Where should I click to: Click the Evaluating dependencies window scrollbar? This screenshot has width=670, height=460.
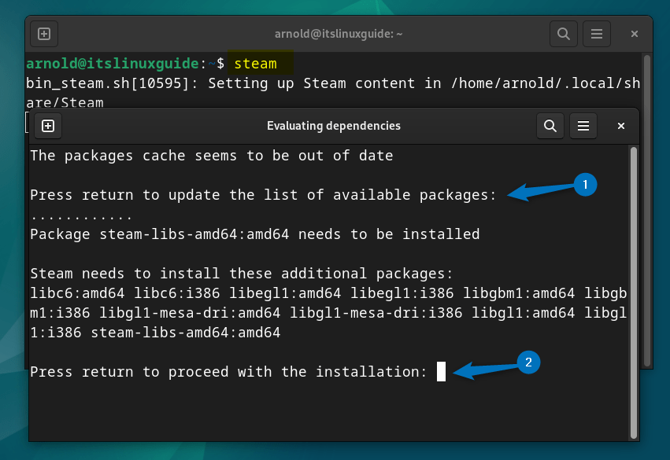click(633, 291)
